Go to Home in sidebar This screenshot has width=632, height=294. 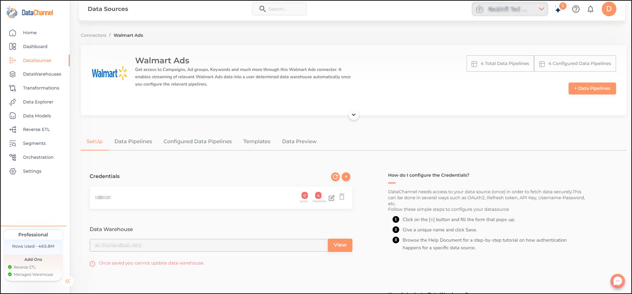click(30, 32)
